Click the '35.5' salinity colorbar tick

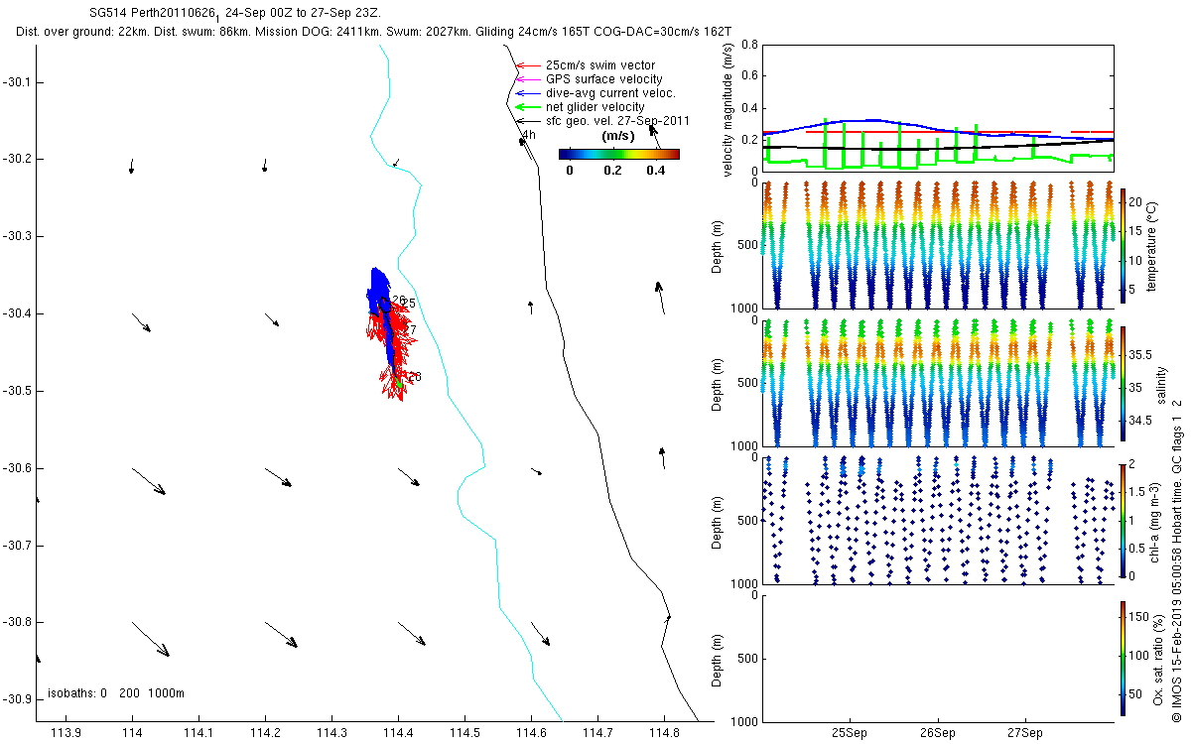click(x=1141, y=354)
